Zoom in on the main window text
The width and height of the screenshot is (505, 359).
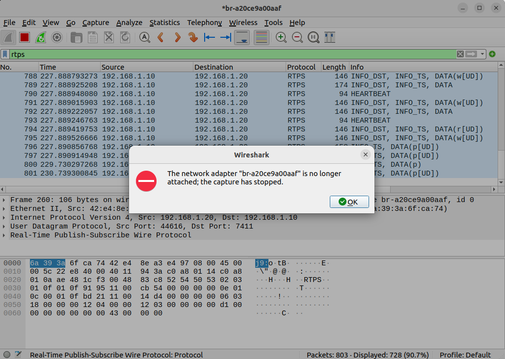[x=281, y=38]
